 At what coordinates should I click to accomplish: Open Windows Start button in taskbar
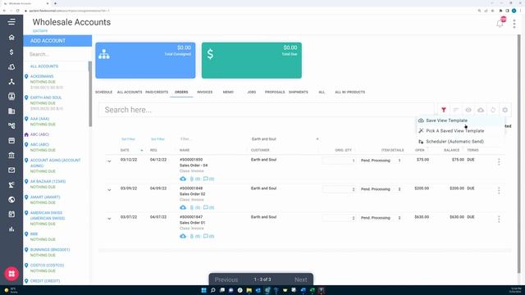pyautogui.click(x=203, y=290)
